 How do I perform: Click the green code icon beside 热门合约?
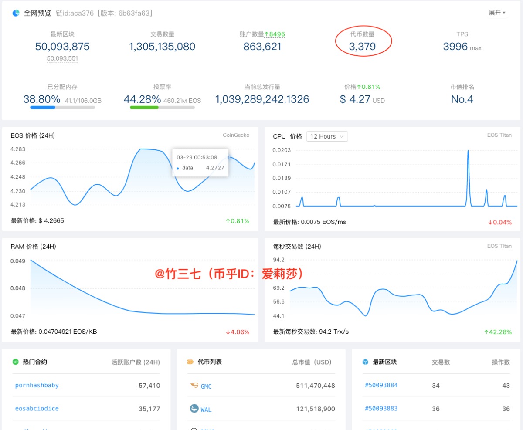pos(16,362)
